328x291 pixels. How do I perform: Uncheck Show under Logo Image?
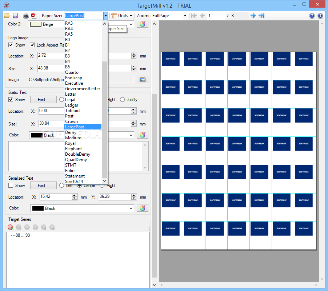pos(11,45)
